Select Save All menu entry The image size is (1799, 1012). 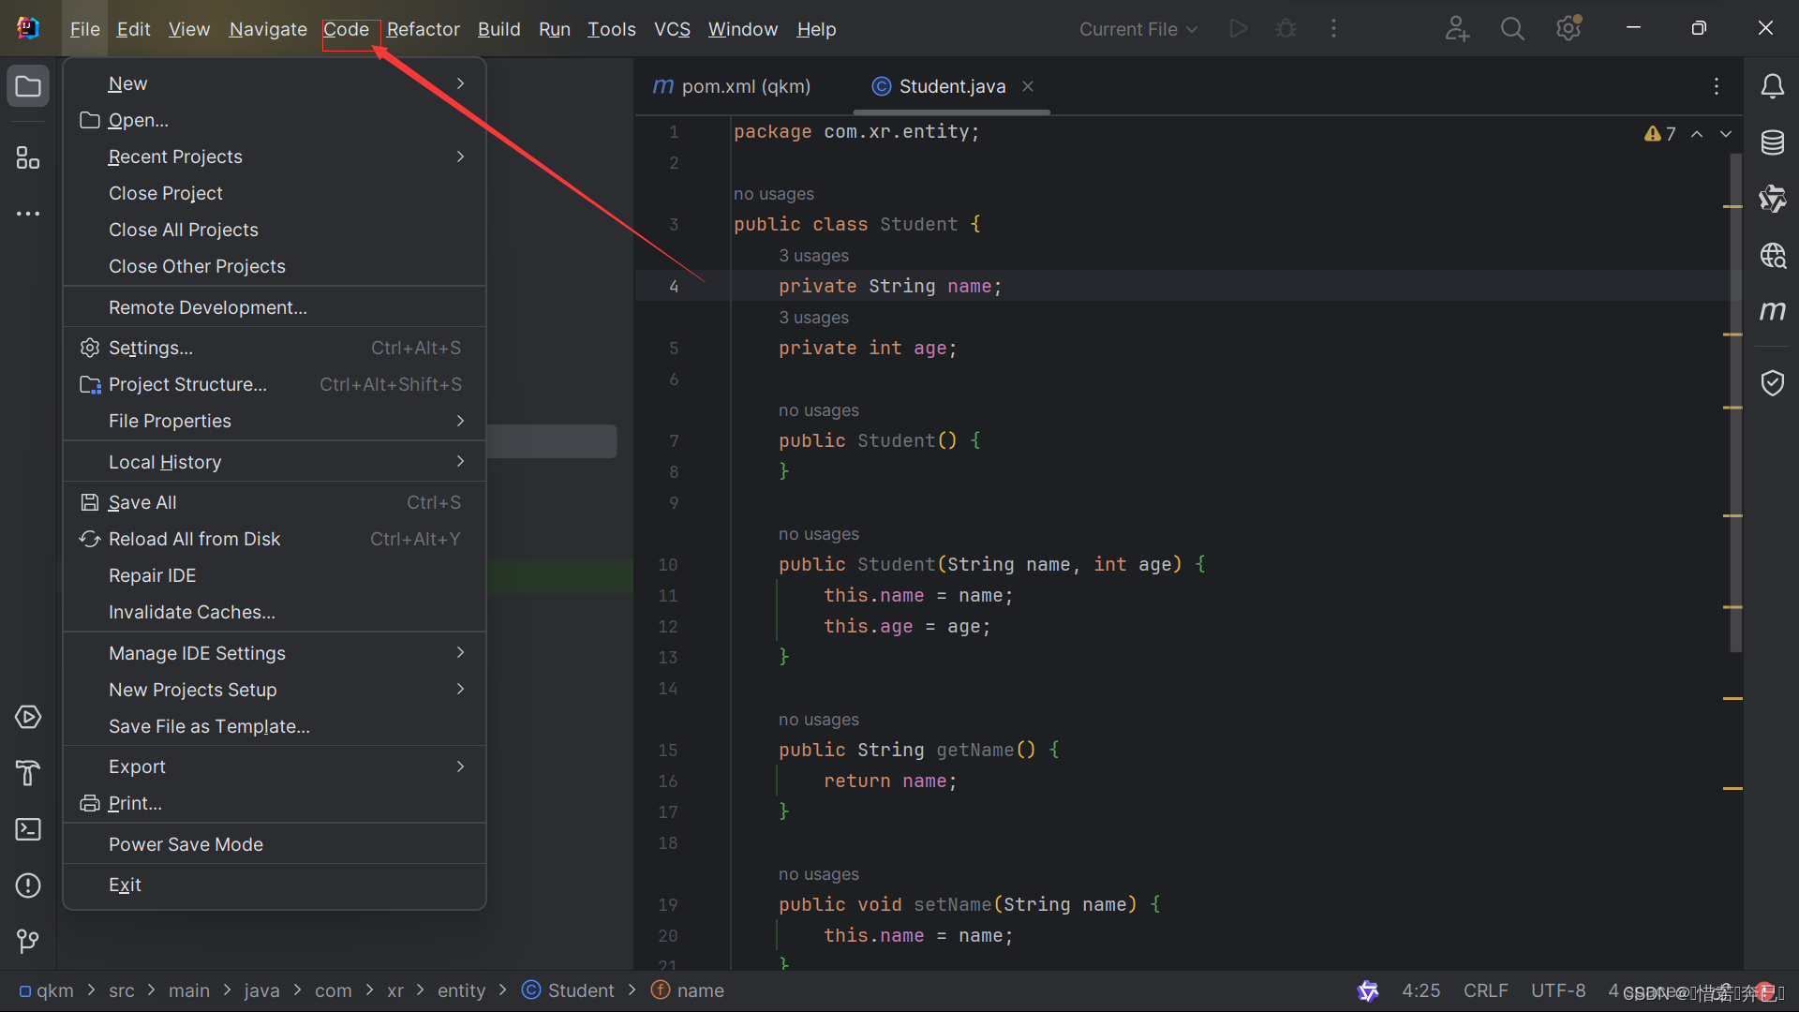click(x=275, y=502)
